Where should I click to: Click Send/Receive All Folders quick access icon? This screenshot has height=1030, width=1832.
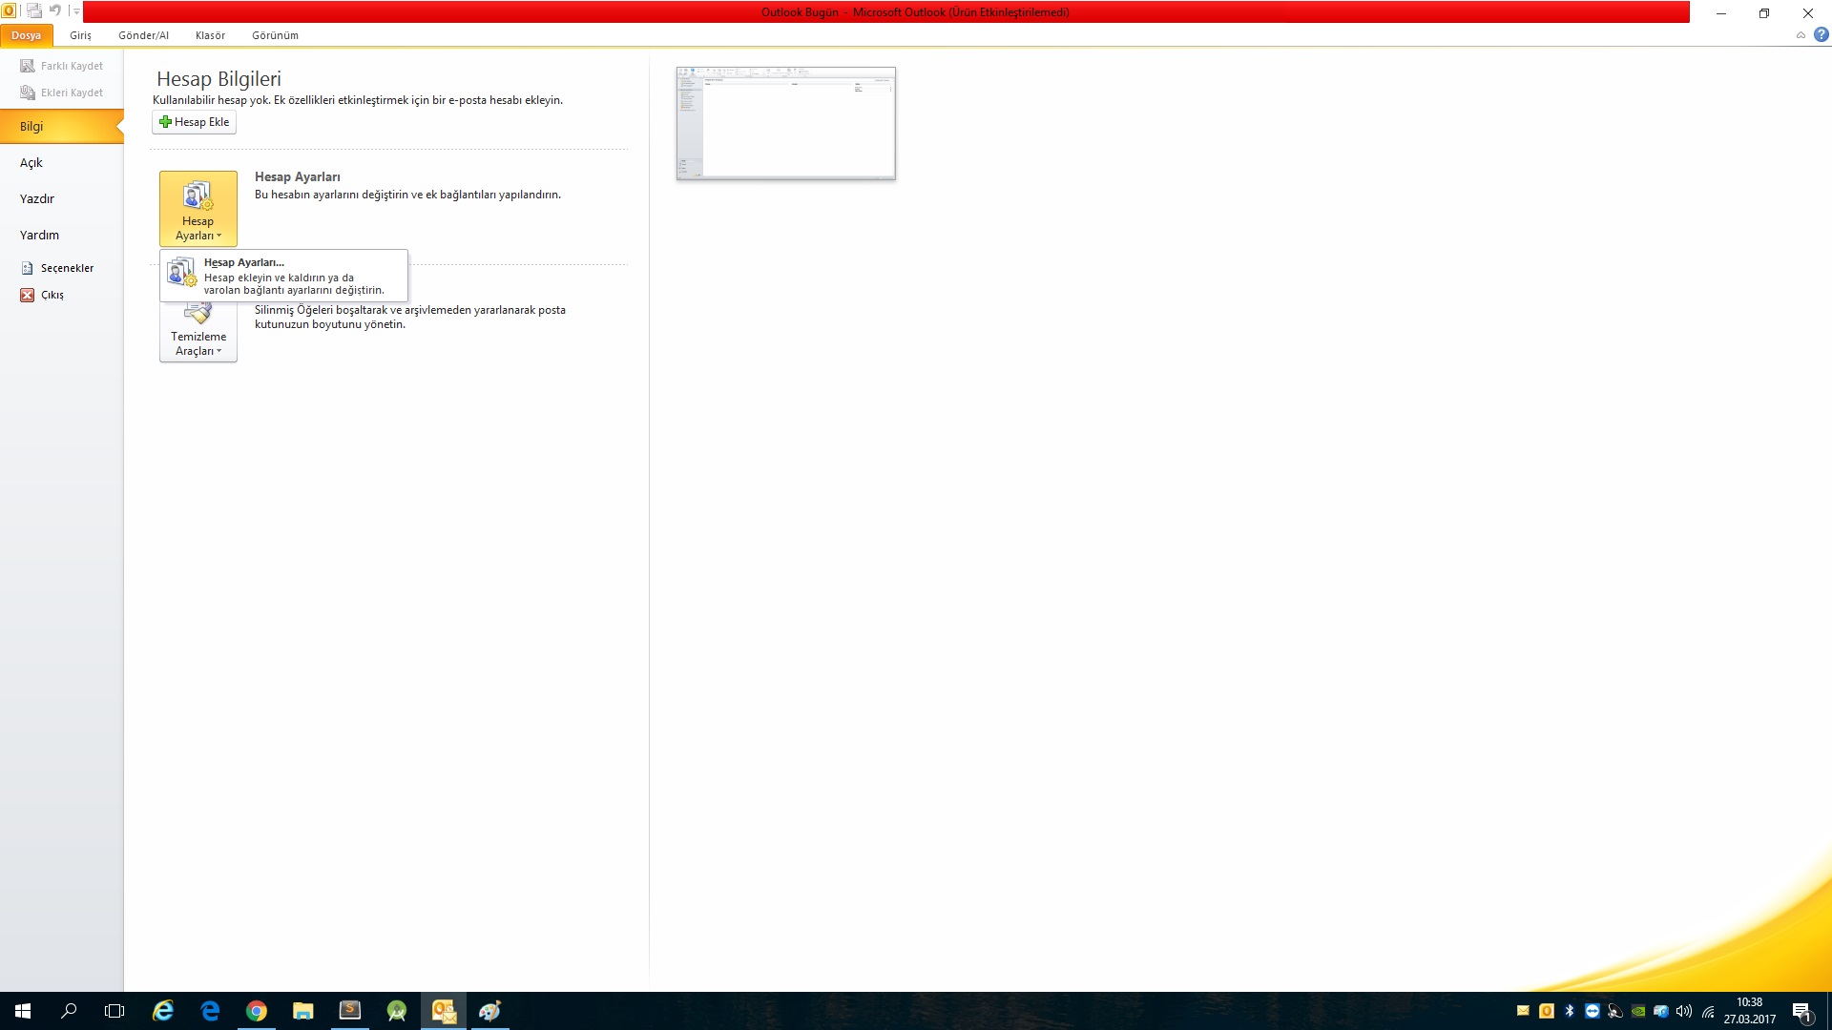click(34, 11)
